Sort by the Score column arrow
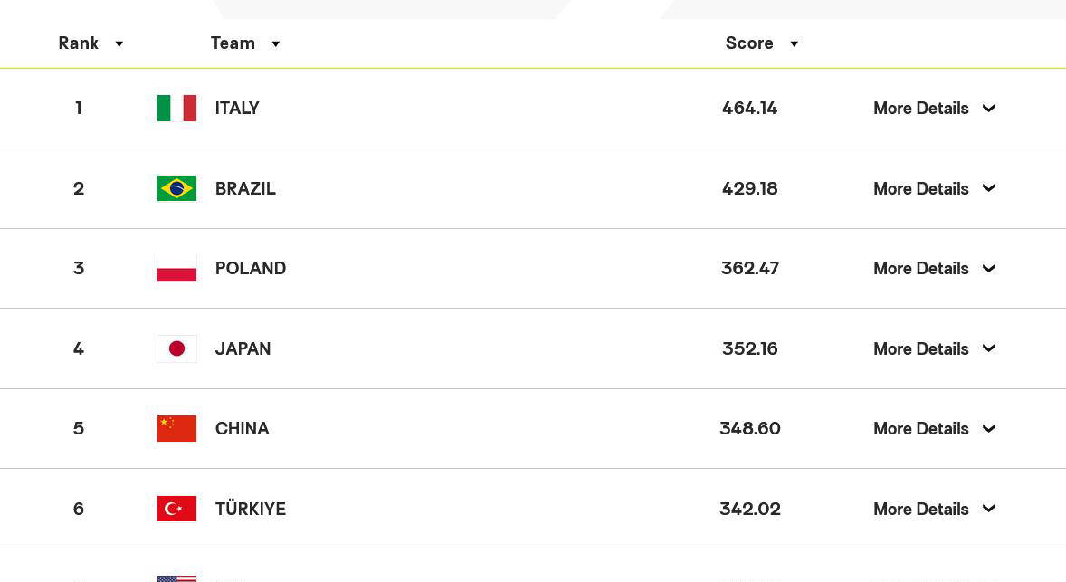 pos(794,44)
